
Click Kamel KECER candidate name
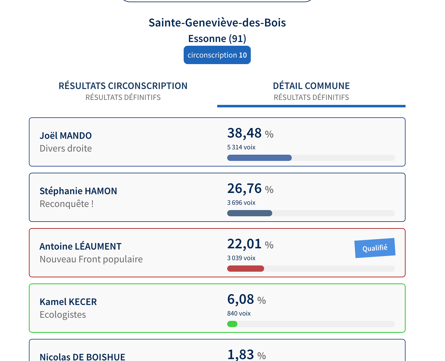(68, 302)
